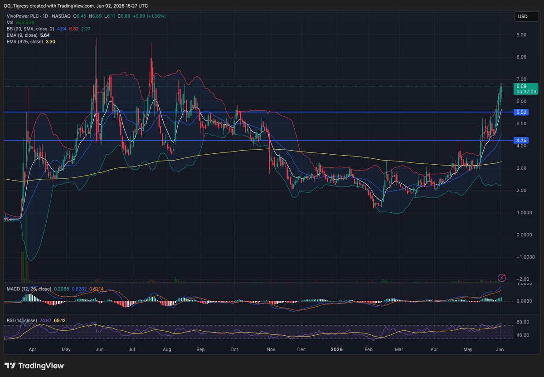The image size is (544, 377).
Task: Click the 3.00 price axis label
Action: (521, 168)
